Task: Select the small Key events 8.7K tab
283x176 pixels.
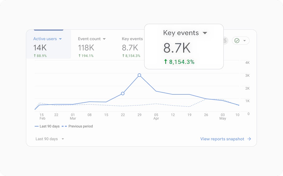Action: coord(132,47)
